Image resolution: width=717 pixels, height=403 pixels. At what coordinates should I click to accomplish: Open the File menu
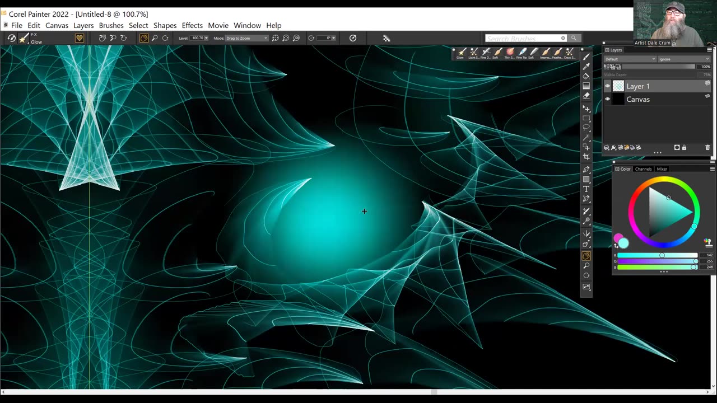point(17,25)
